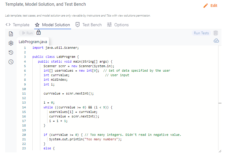
Task: Open the file history icon
Action: point(11,52)
